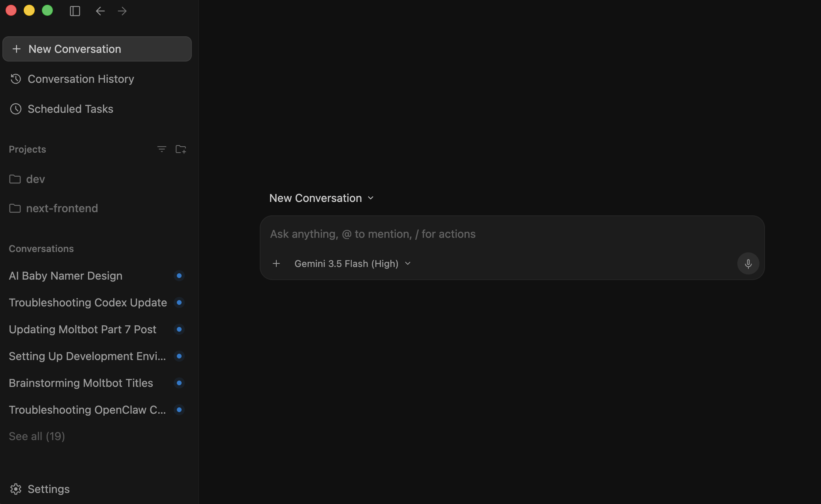821x504 pixels.
Task: Toggle the sidebar panel icon
Action: pos(75,11)
